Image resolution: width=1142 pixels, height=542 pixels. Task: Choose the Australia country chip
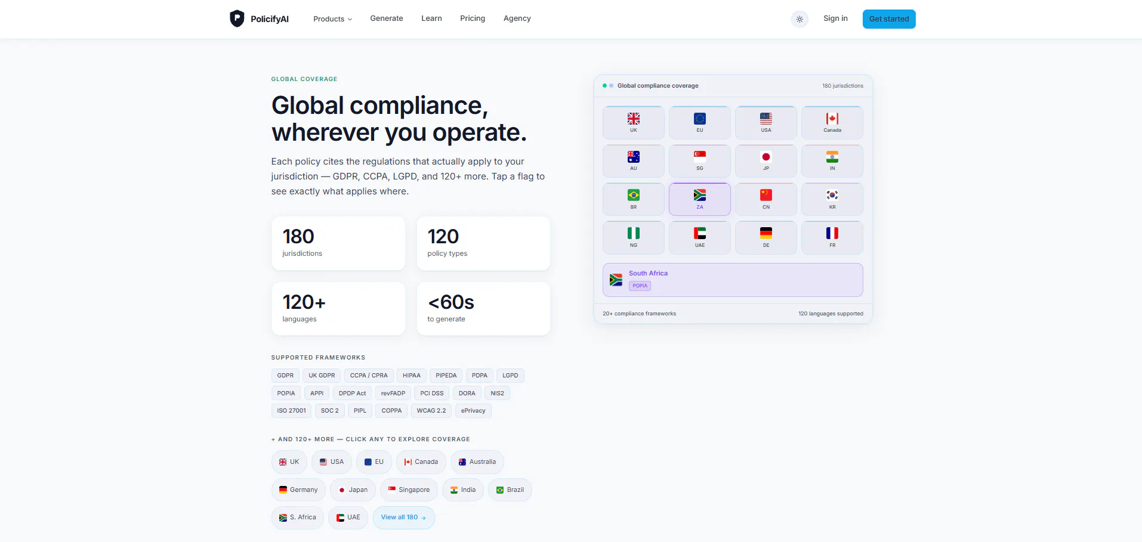(x=477, y=462)
